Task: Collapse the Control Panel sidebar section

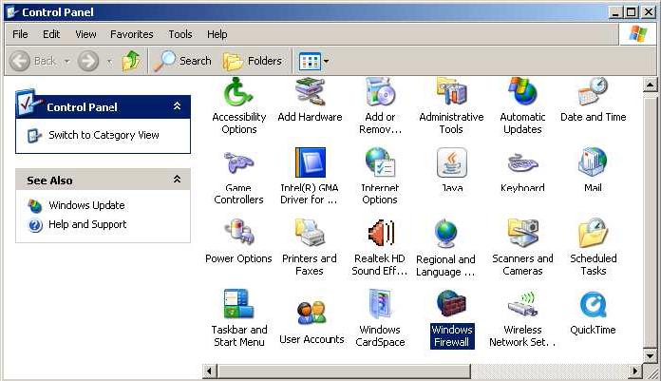Action: (177, 106)
